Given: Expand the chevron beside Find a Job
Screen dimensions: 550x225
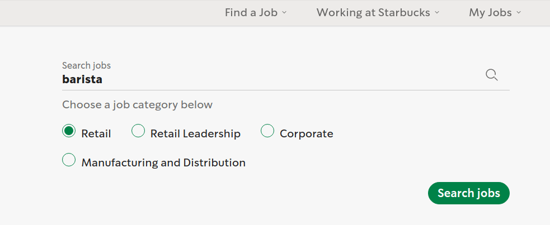Looking at the screenshot, I should click(284, 13).
